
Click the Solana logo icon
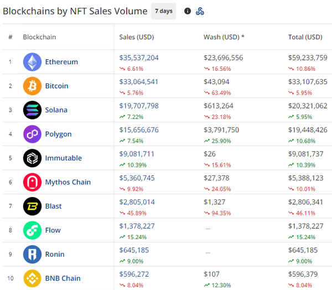32,110
